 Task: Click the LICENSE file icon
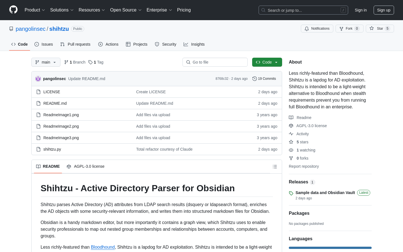pyautogui.click(x=39, y=92)
